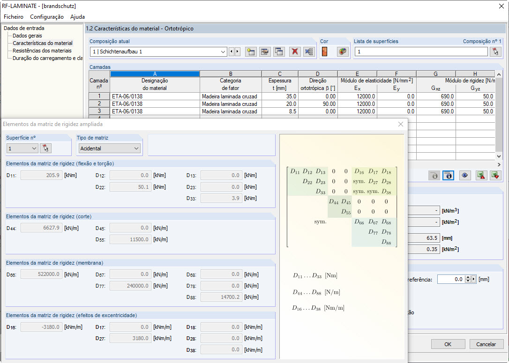
Task: Click the orange Cor color swatch
Action: tap(324, 52)
